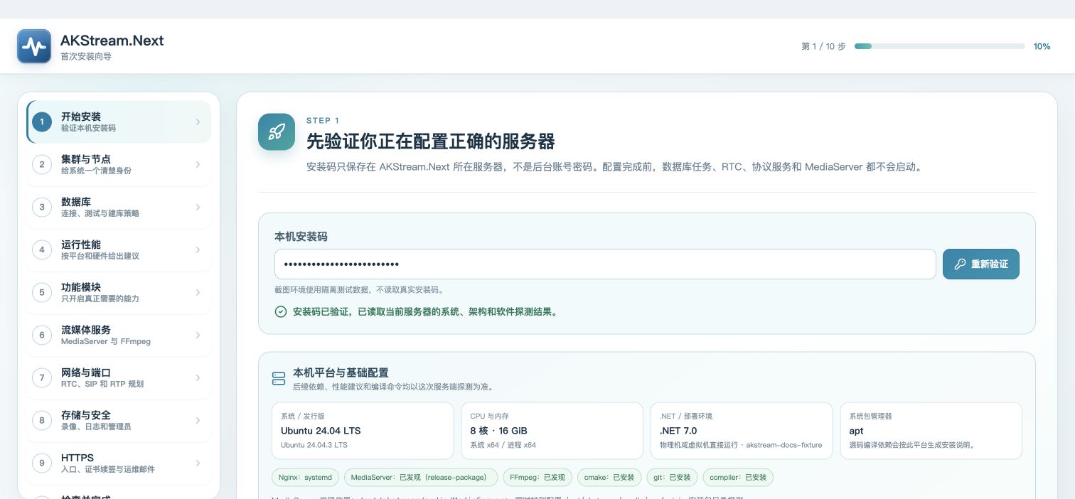
Task: Select the 数据库 step
Action: (119, 207)
